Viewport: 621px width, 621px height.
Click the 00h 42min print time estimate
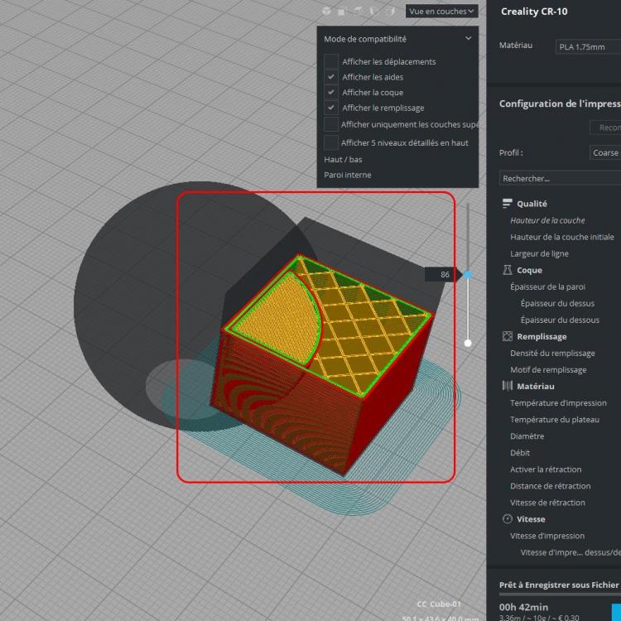pos(523,607)
